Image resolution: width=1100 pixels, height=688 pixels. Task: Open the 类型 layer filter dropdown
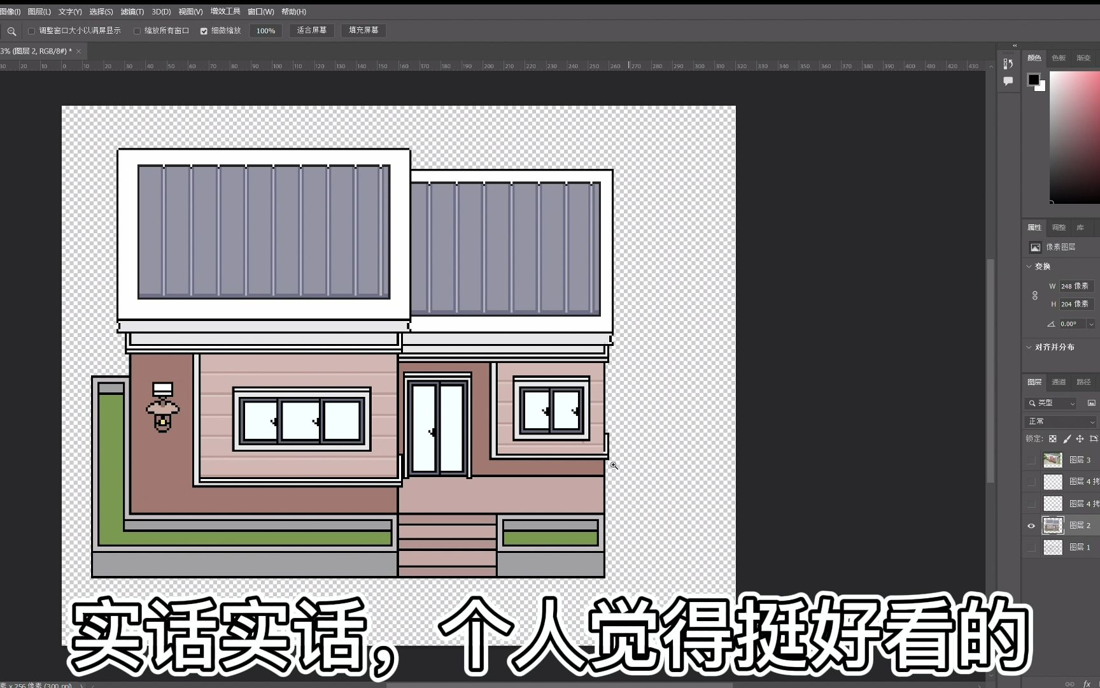coord(1050,403)
